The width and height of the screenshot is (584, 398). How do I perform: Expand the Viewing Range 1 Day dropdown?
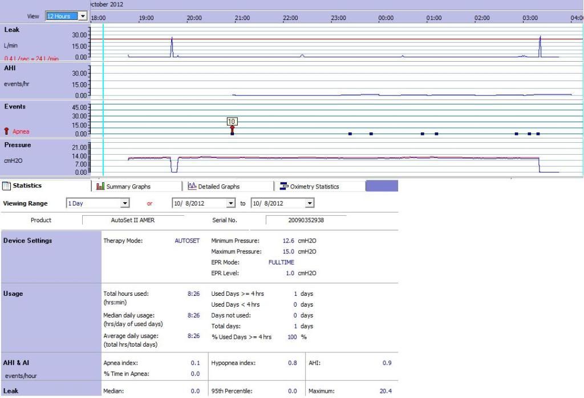(124, 203)
